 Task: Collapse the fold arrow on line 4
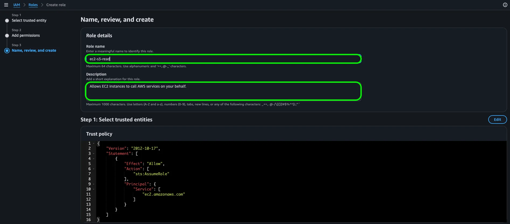click(93, 159)
